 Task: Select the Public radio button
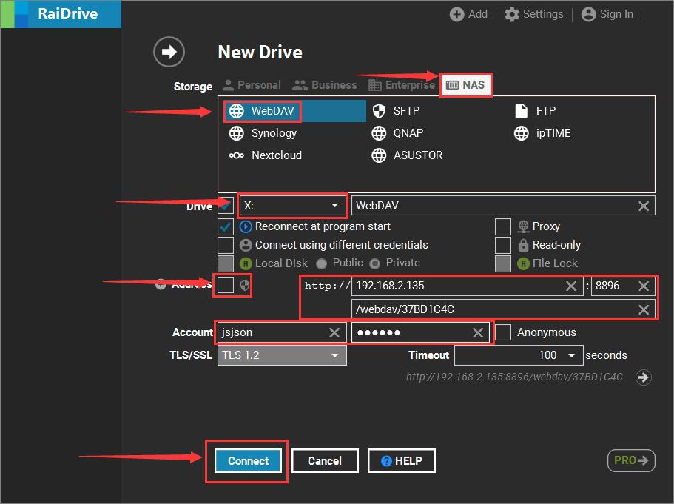[x=321, y=263]
